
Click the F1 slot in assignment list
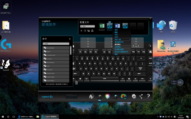pos(88,39)
